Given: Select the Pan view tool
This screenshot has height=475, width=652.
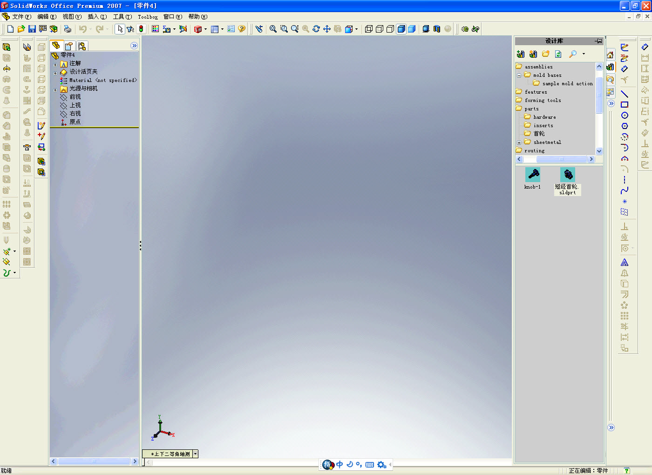Looking at the screenshot, I should [327, 29].
